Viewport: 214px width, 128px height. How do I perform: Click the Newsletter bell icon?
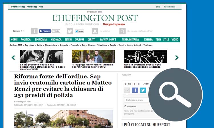click(95, 31)
